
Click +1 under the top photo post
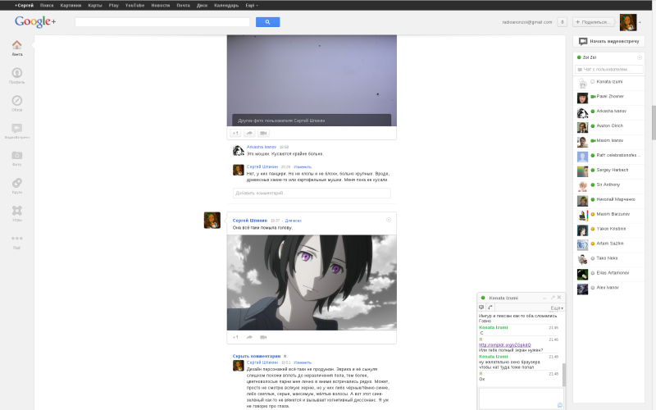click(x=235, y=133)
